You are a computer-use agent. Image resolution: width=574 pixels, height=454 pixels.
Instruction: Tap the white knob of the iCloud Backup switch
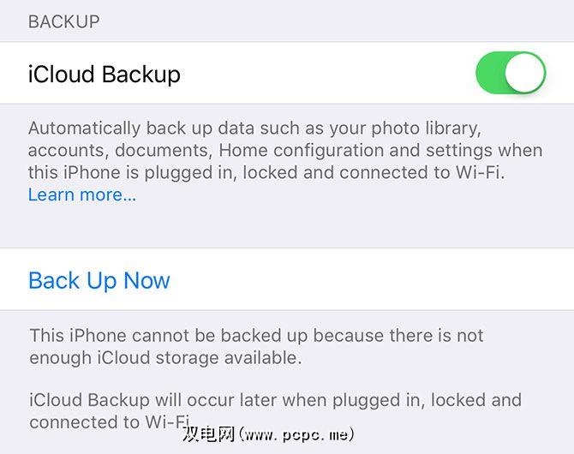(x=525, y=73)
